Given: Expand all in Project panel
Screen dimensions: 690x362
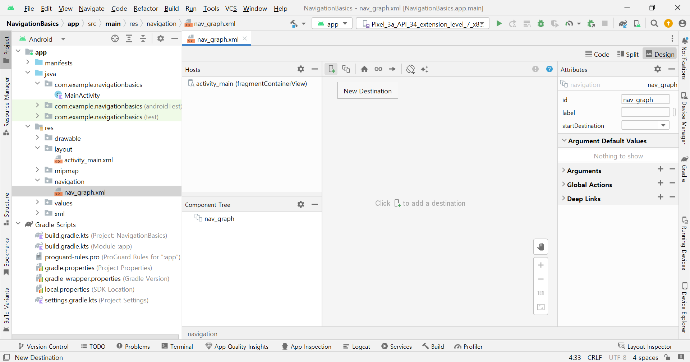Looking at the screenshot, I should [x=129, y=38].
